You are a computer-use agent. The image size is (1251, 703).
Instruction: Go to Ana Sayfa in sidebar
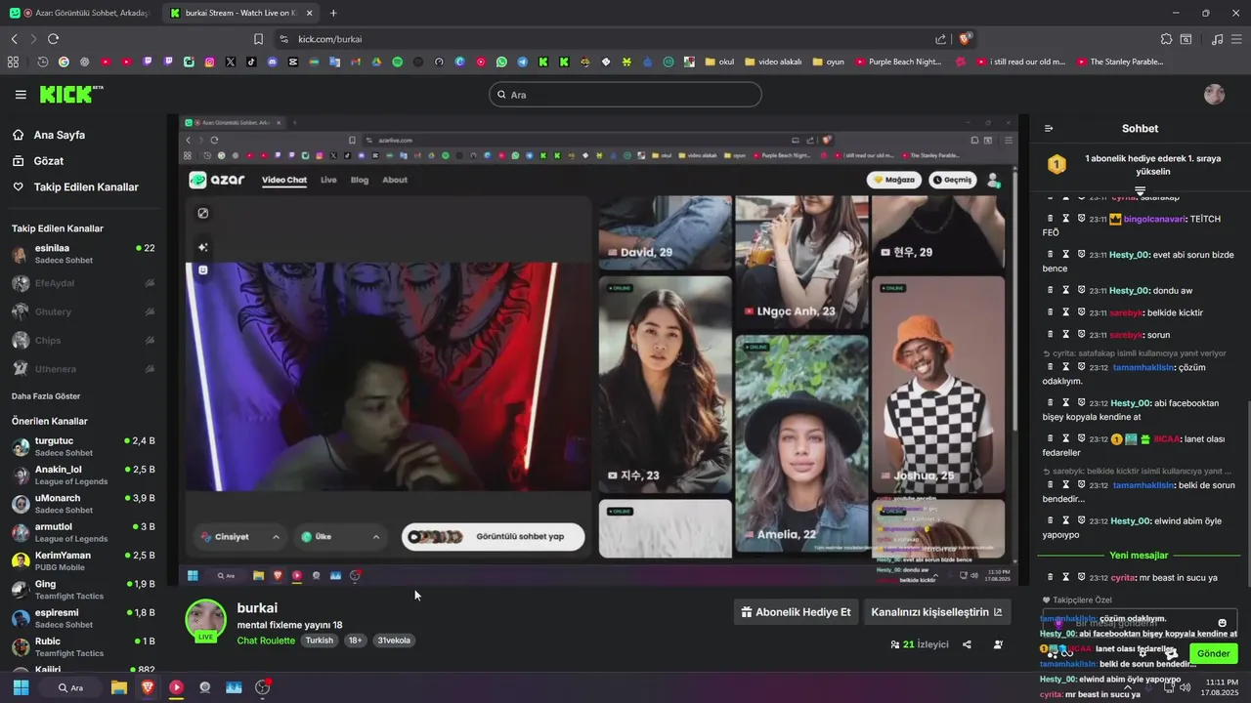49,135
